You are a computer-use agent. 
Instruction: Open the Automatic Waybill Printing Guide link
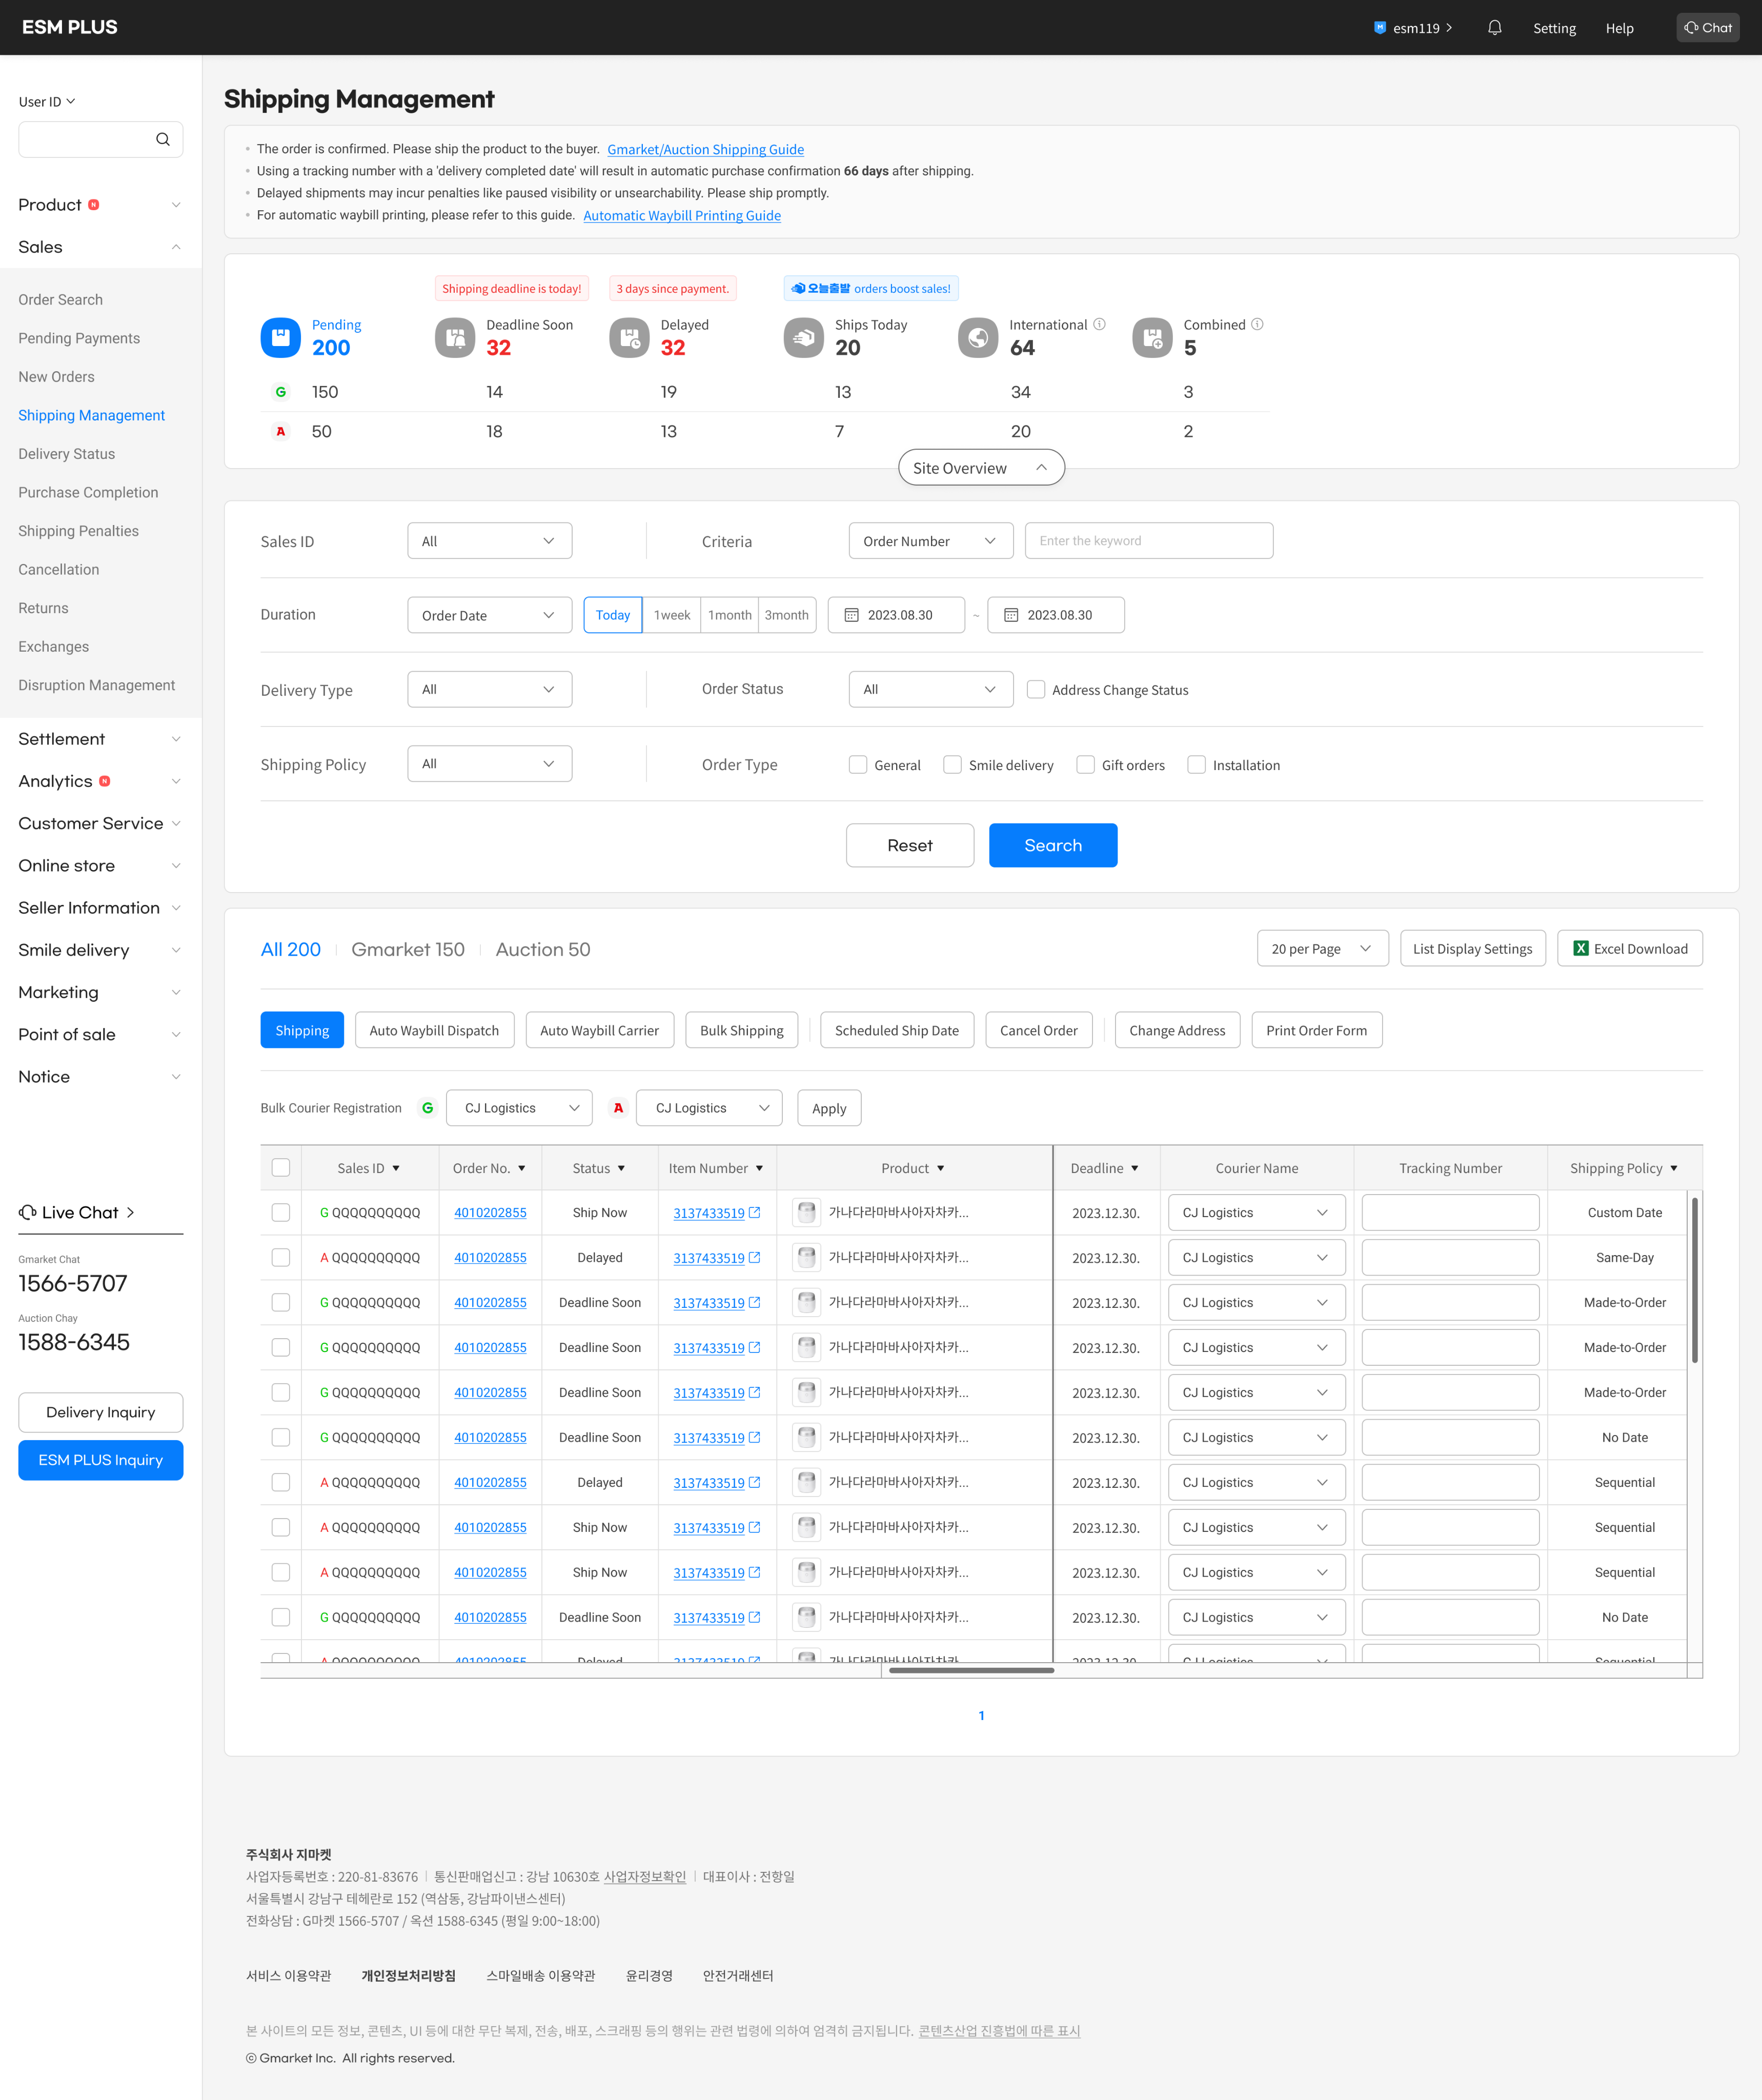pos(681,216)
